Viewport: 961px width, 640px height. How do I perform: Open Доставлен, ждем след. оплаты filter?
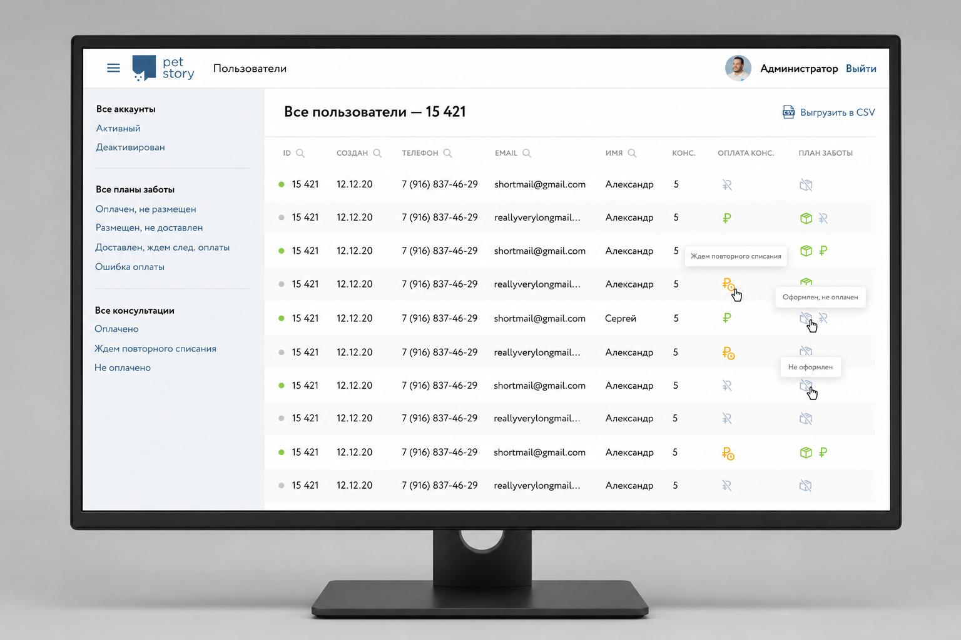pos(163,247)
